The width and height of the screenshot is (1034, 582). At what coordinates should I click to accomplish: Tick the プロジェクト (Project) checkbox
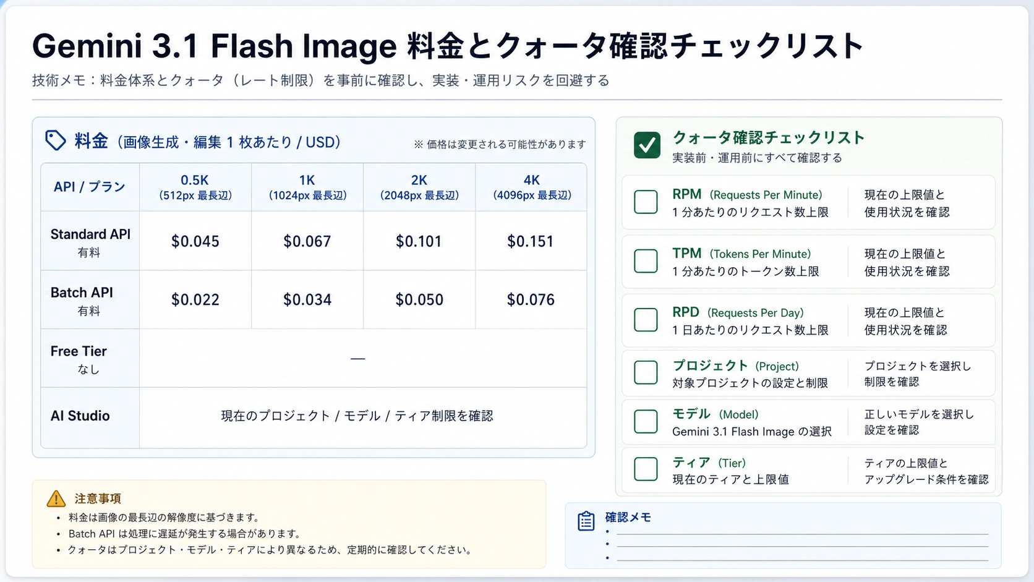coord(646,373)
